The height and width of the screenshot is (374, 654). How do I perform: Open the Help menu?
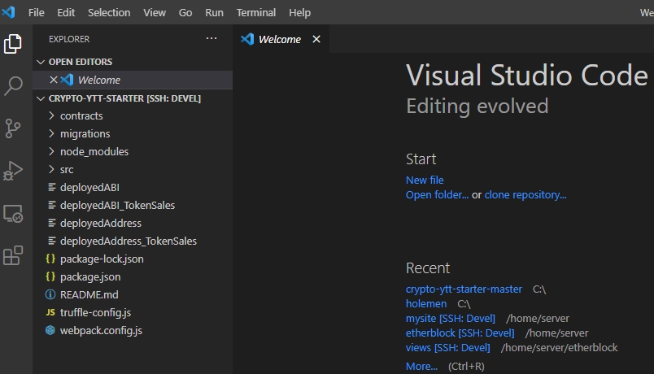[299, 12]
